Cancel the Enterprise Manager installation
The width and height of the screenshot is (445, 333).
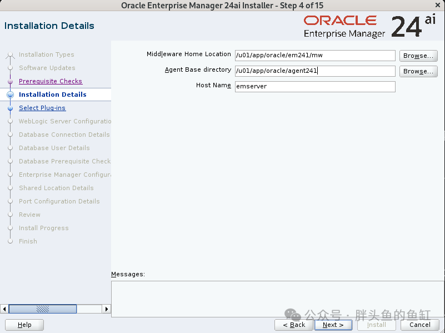coord(420,325)
